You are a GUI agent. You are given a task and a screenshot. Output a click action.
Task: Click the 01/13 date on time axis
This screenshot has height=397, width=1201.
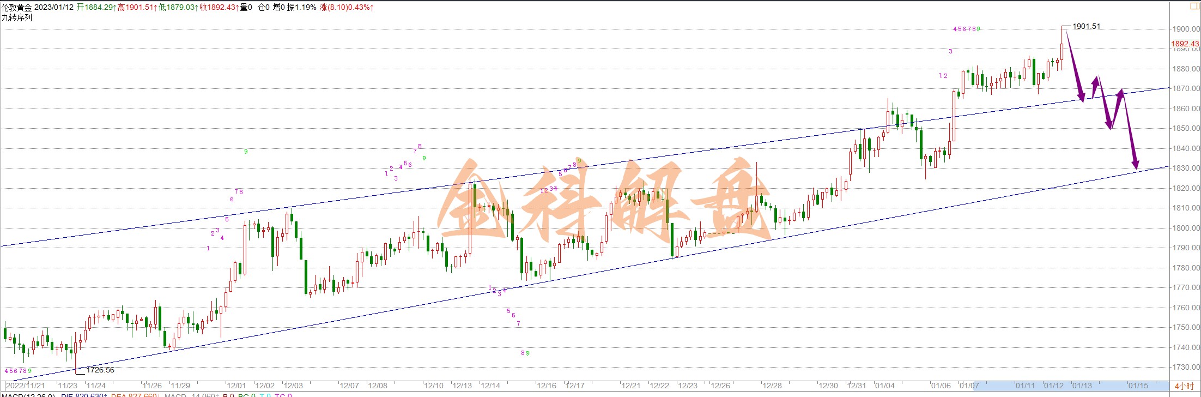[1082, 386]
